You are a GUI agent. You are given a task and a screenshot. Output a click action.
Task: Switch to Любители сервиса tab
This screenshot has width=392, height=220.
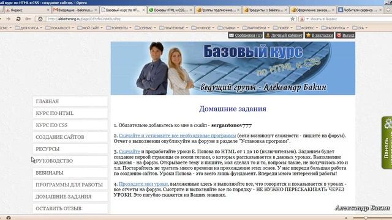coord(360,10)
